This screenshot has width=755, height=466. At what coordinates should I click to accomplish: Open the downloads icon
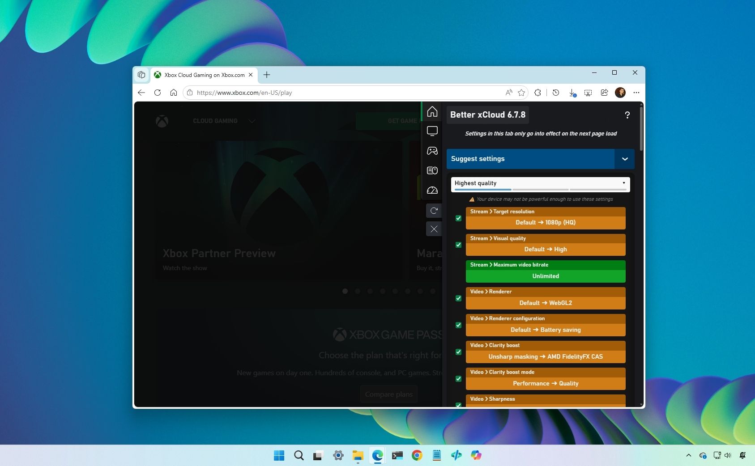[572, 93]
